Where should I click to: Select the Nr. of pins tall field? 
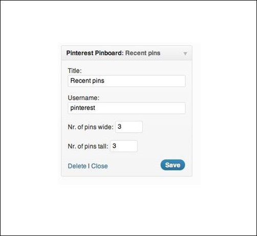(124, 146)
